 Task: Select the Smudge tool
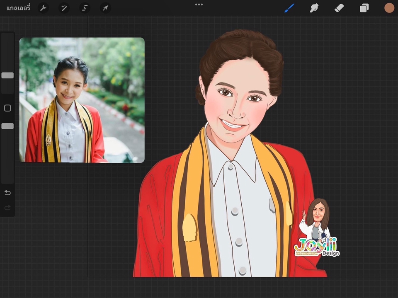(314, 8)
